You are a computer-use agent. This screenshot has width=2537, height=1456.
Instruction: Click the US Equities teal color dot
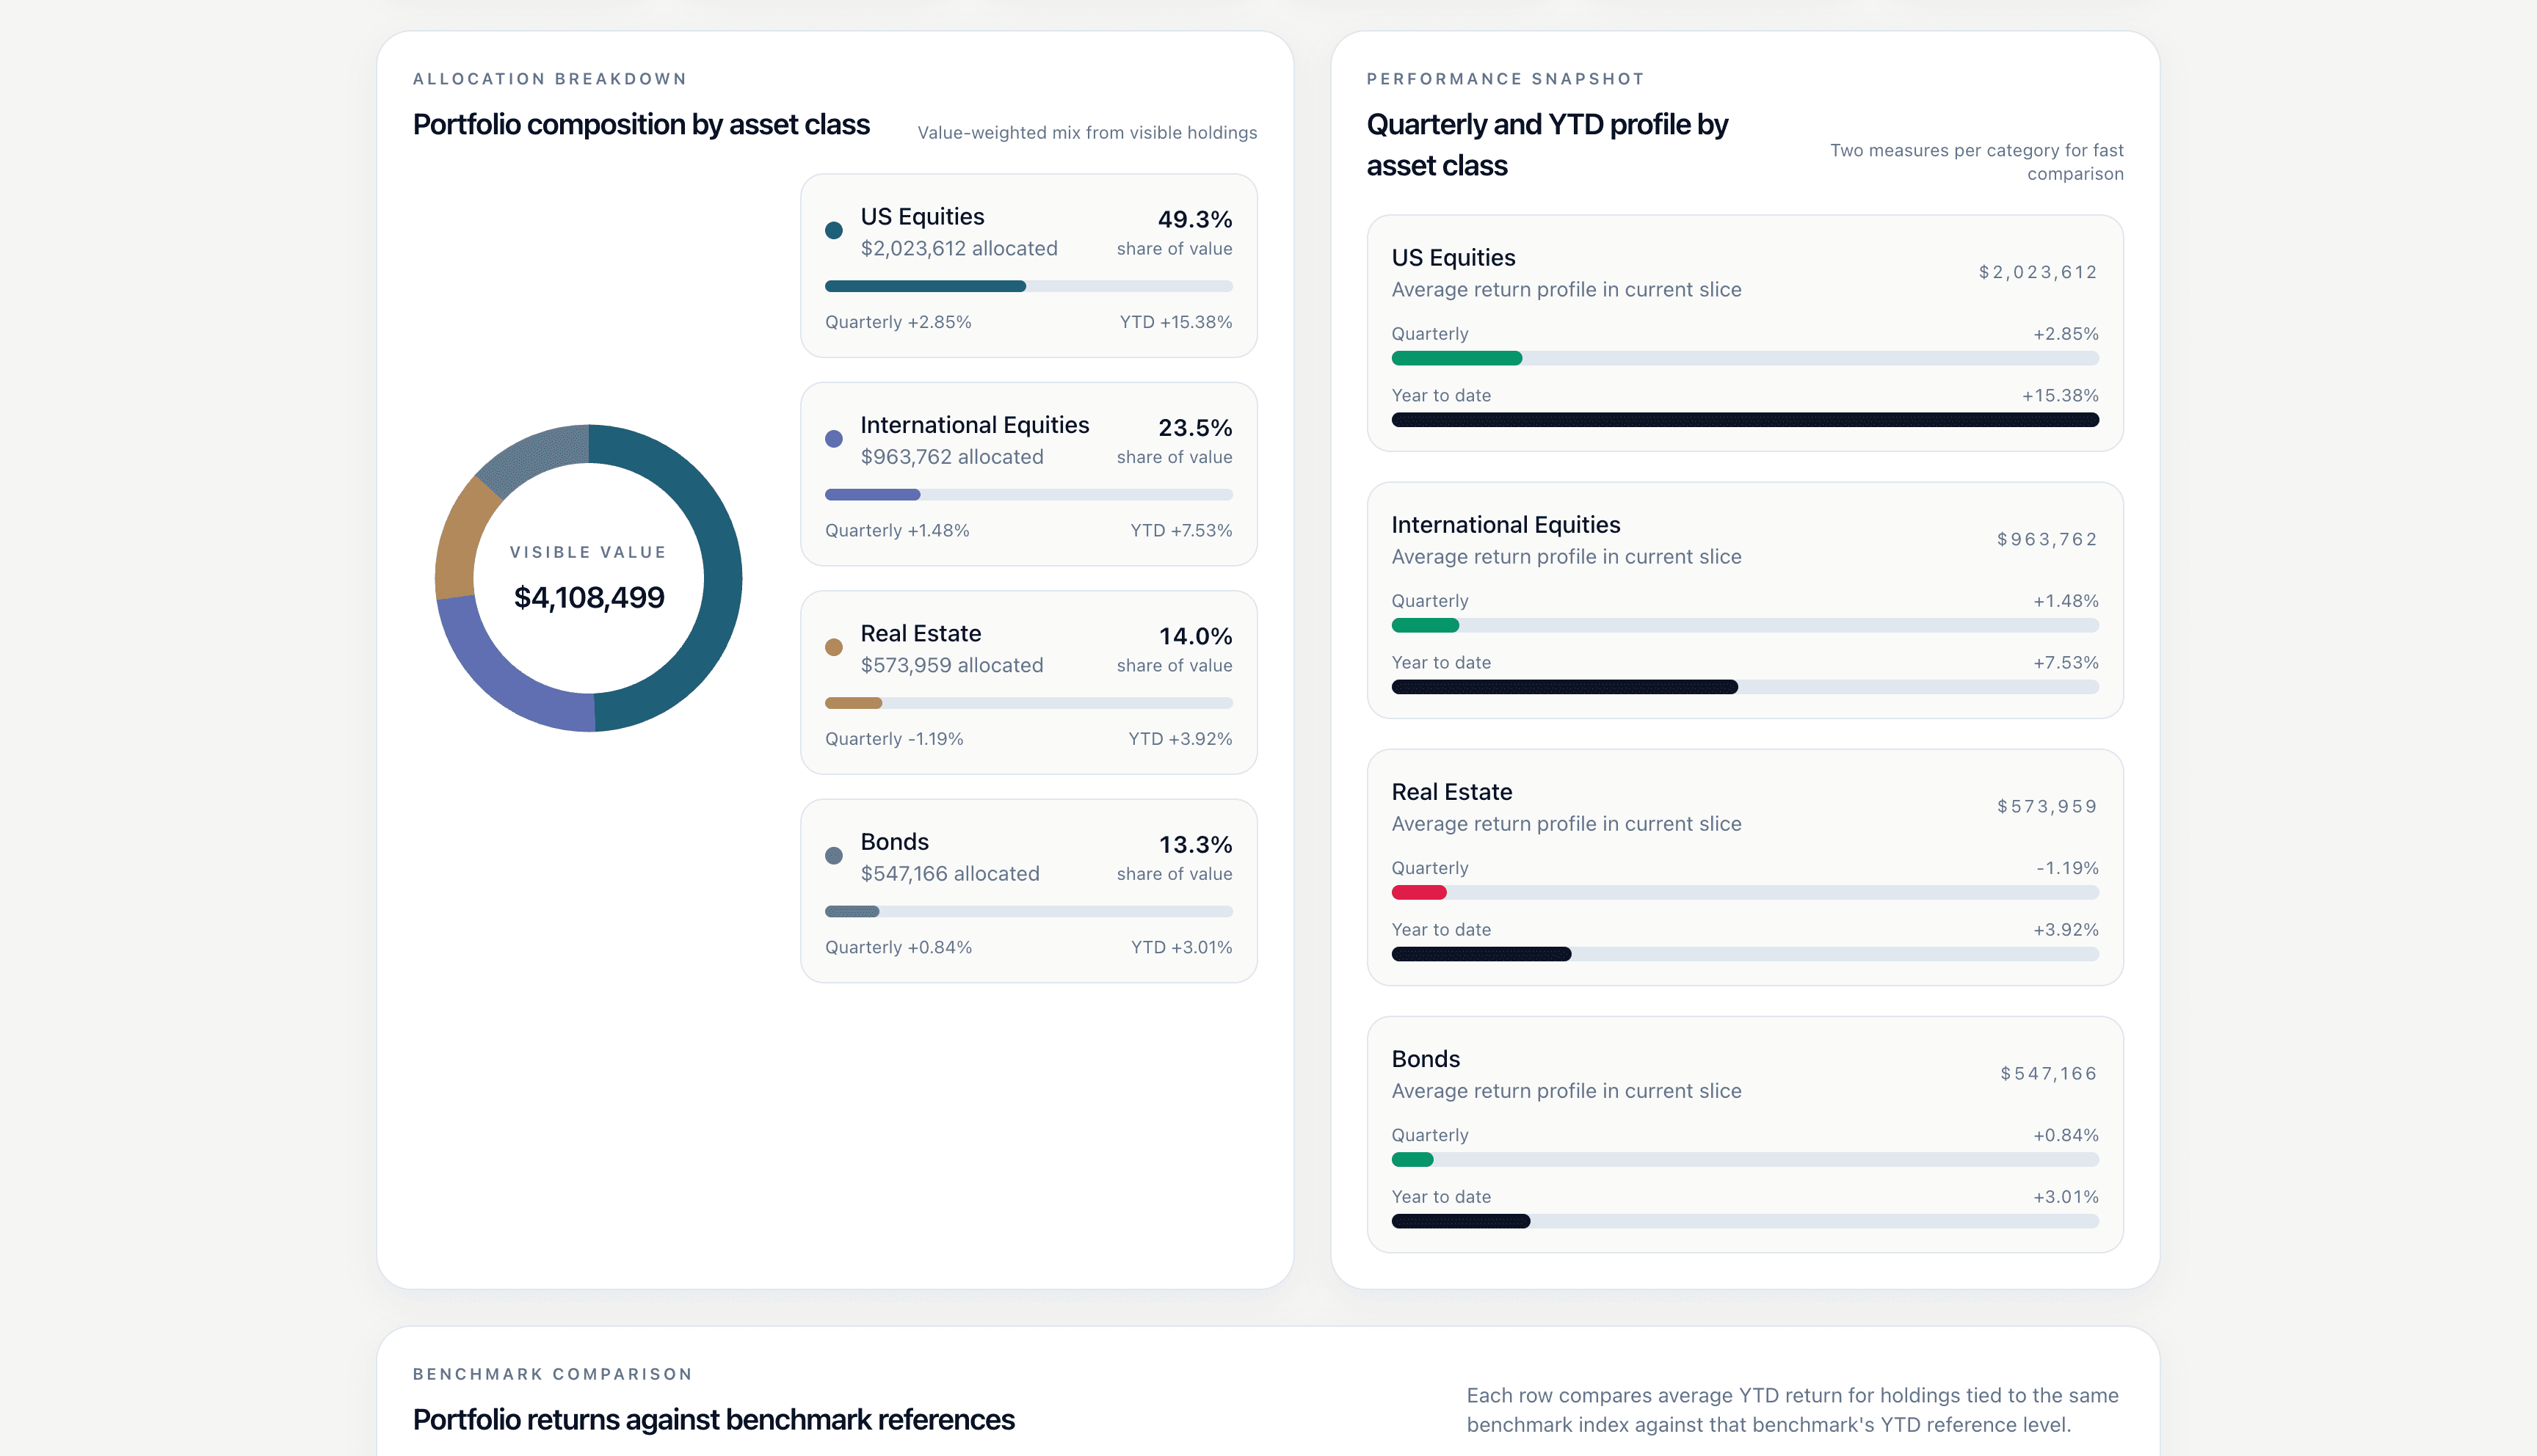pyautogui.click(x=833, y=231)
